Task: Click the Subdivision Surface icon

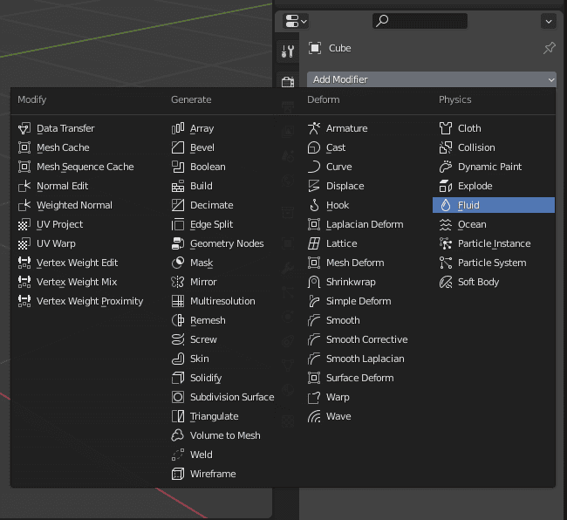Action: pyautogui.click(x=178, y=397)
